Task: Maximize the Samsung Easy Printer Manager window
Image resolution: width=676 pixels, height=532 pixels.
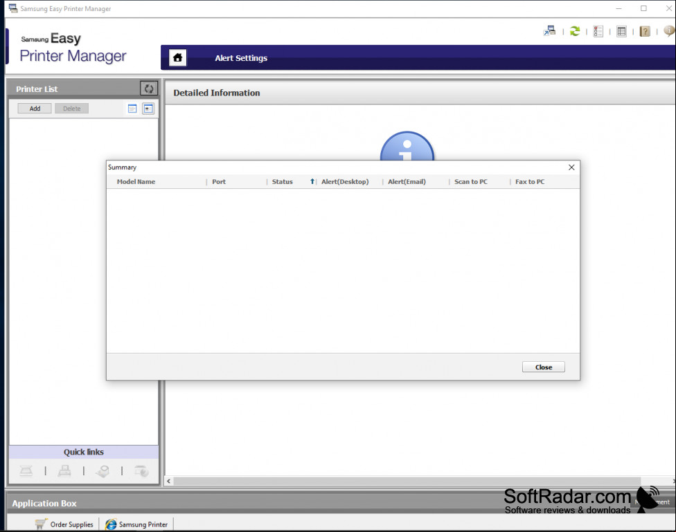Action: coord(643,8)
